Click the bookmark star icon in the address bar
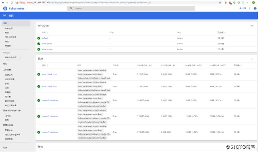Viewport: 258px width, 152px height. (x=220, y=3)
